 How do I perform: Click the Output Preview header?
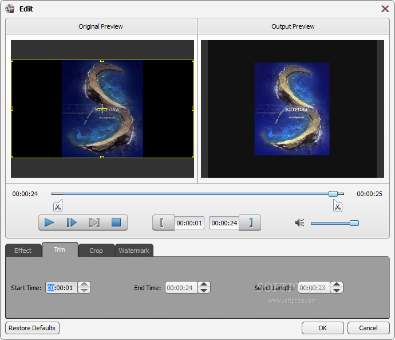pyautogui.click(x=293, y=26)
